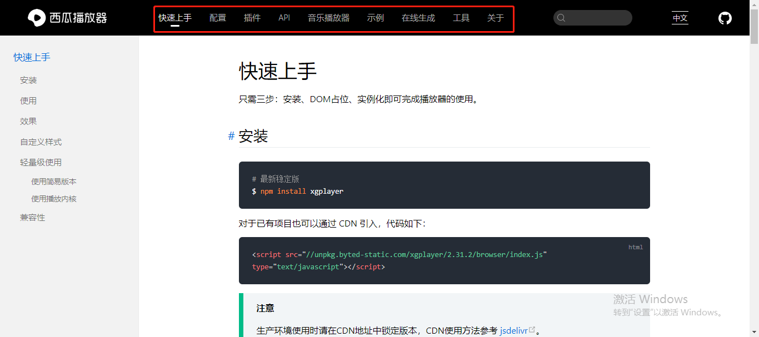Open the 配置 nav item
This screenshot has width=759, height=337.
coord(218,18)
